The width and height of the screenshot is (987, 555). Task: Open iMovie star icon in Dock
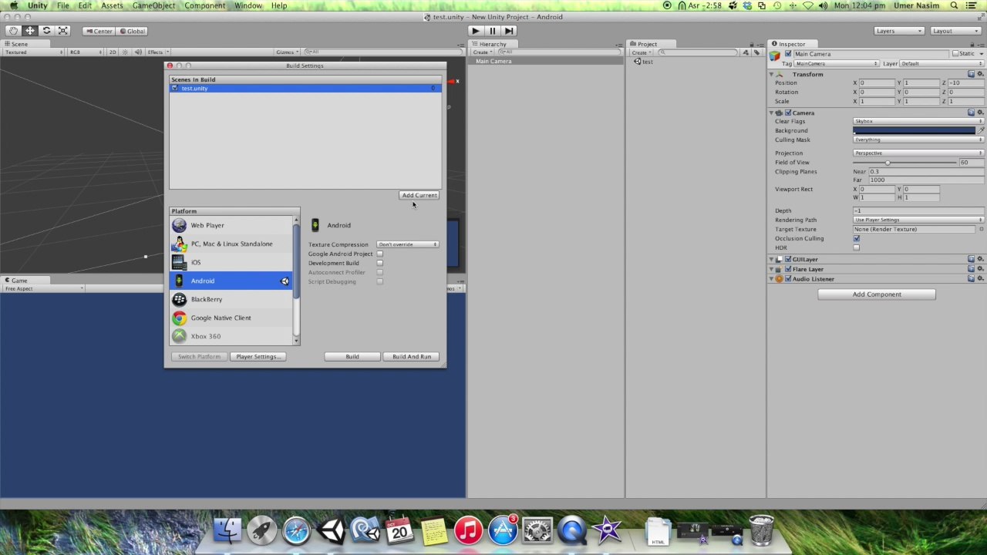(607, 530)
